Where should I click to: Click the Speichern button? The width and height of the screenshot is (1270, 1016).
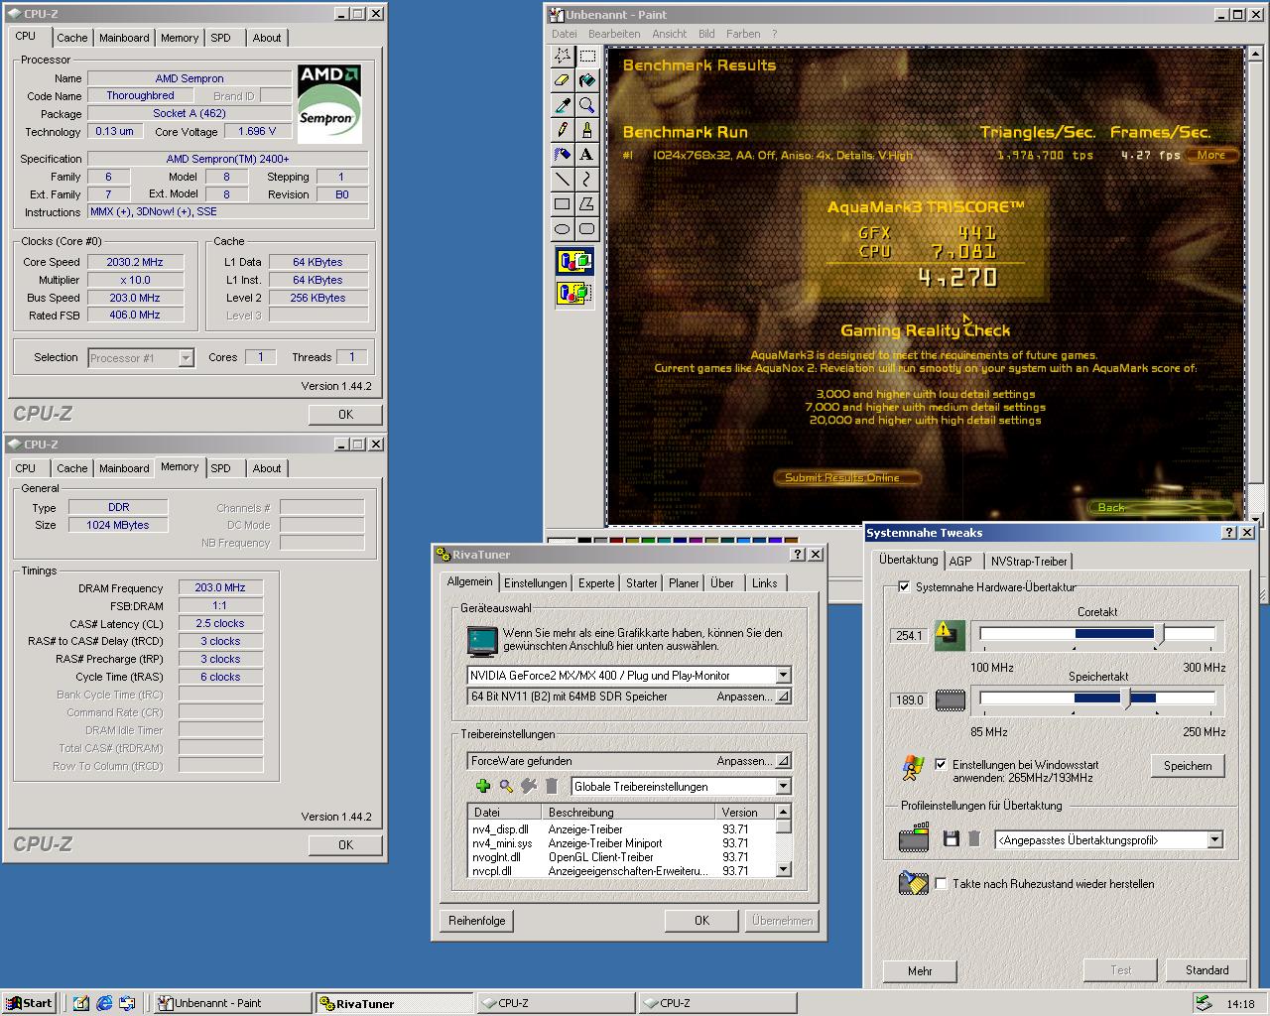1188,766
